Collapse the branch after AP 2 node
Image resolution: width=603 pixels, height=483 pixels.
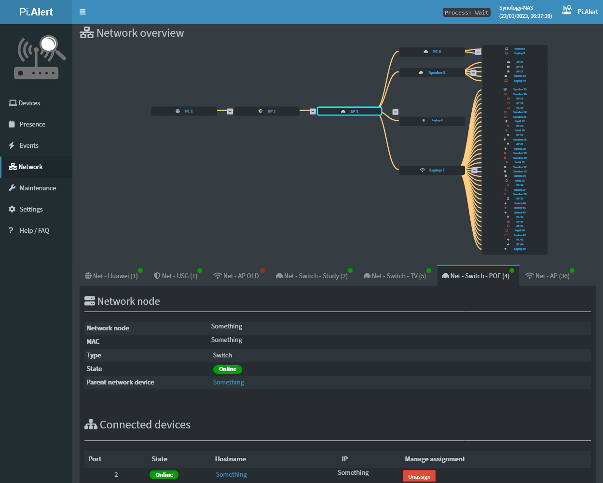tap(313, 111)
